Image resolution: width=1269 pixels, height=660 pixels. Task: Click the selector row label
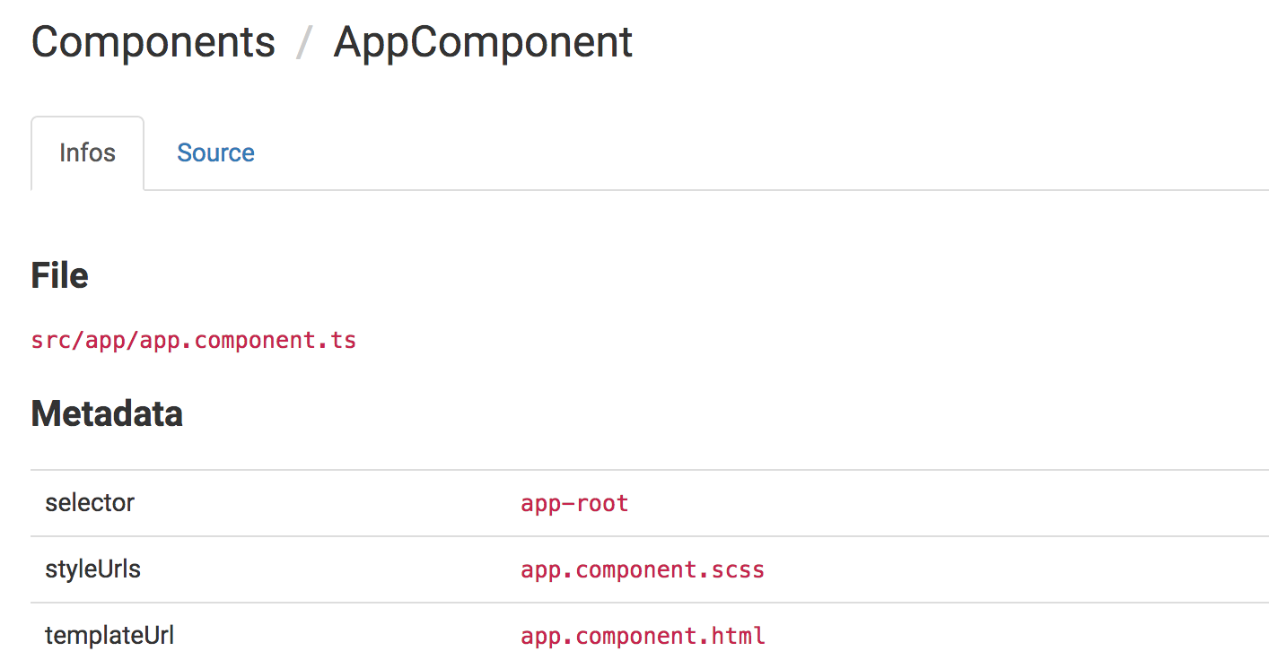[x=90, y=503]
